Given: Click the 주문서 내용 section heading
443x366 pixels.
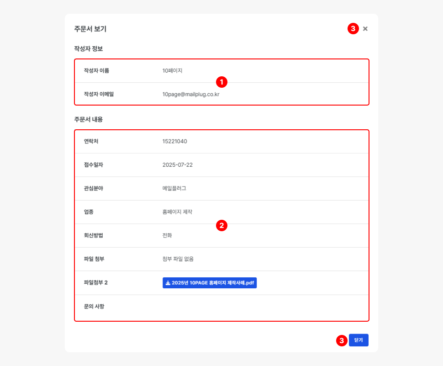Looking at the screenshot, I should pos(89,119).
